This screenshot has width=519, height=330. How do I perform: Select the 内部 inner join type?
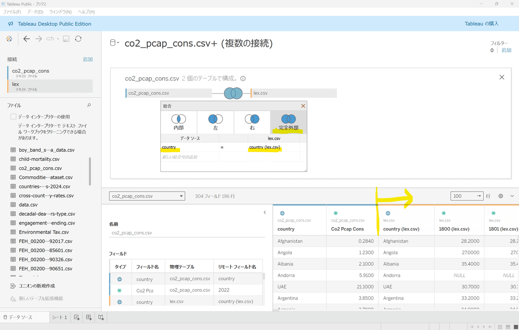coord(179,122)
